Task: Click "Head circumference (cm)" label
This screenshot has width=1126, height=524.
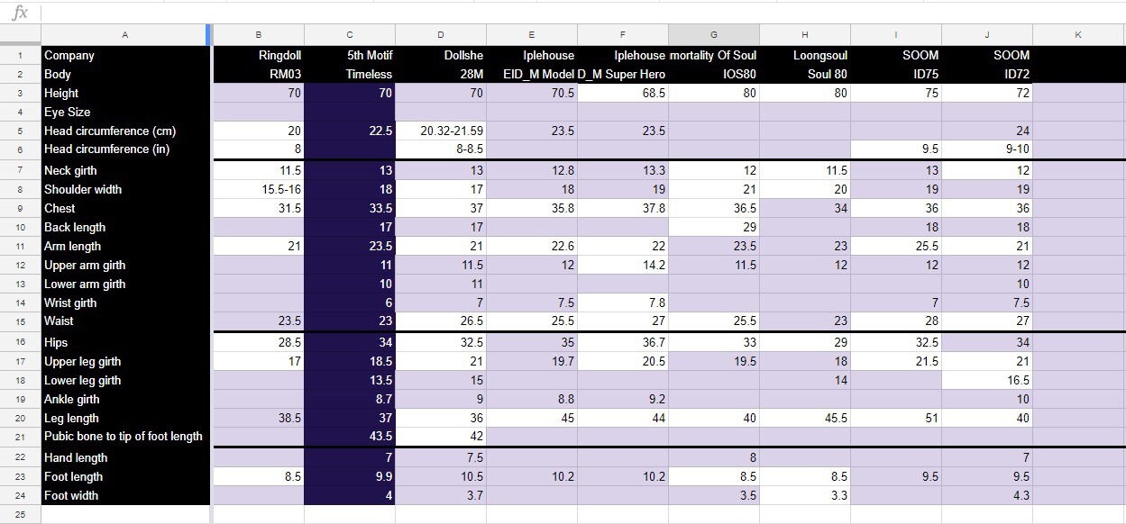Action: point(125,131)
